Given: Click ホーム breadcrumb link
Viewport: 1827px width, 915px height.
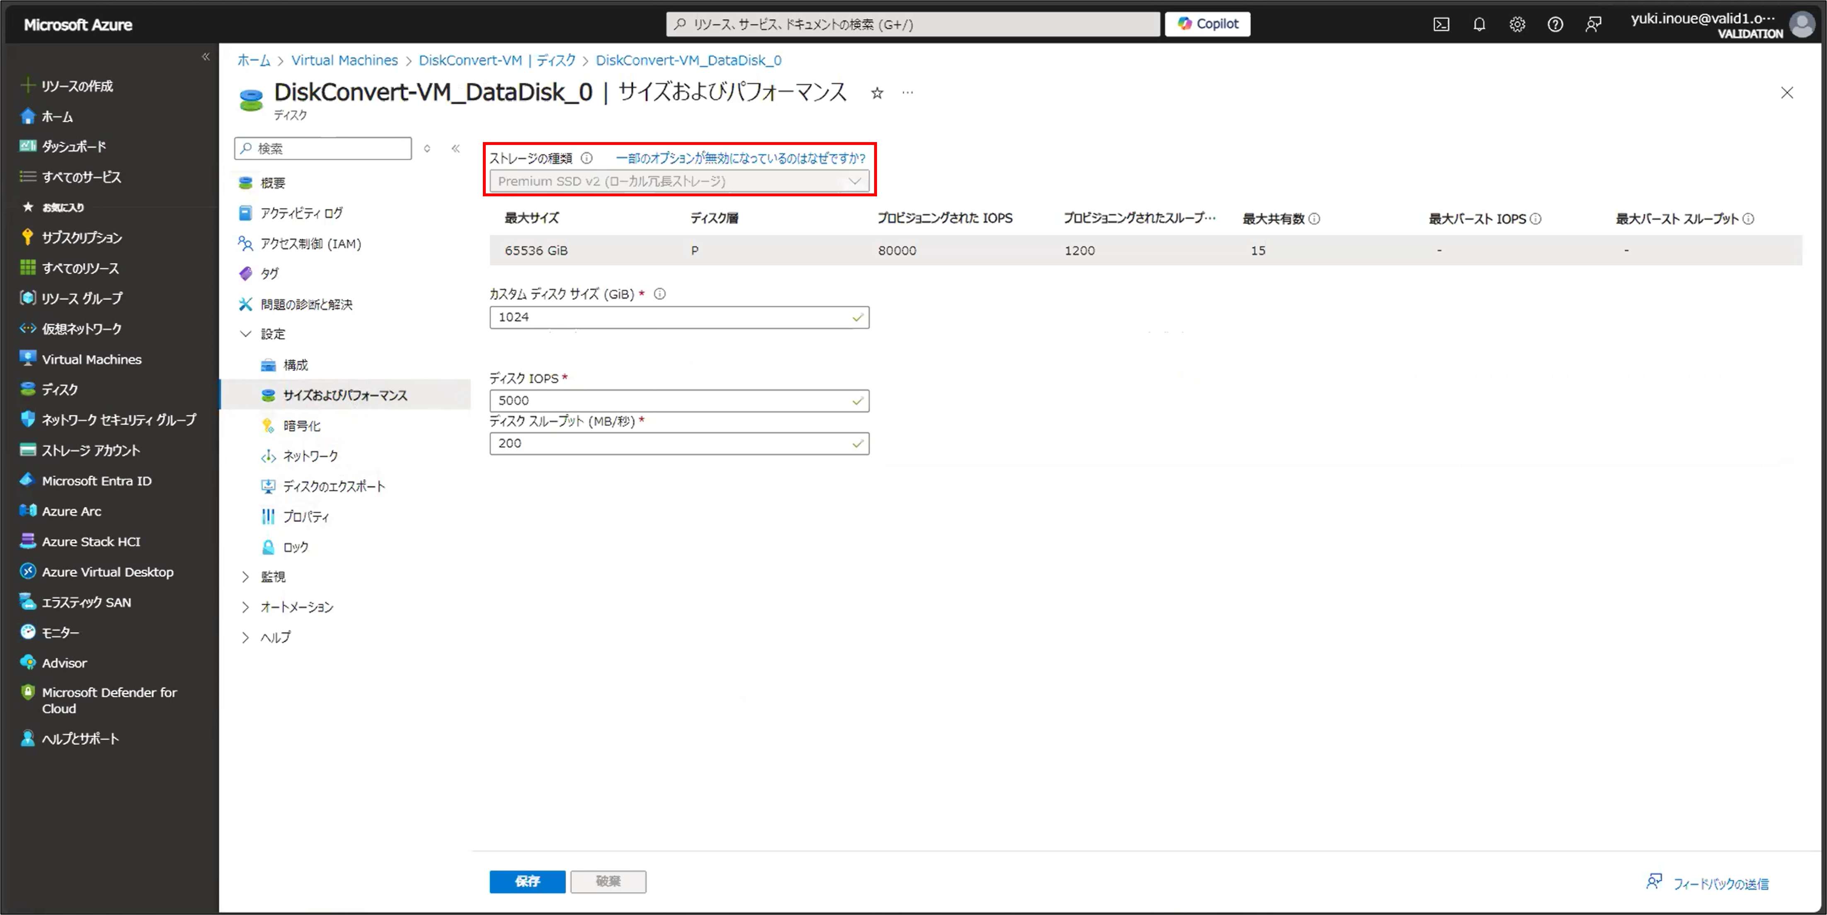Looking at the screenshot, I should pyautogui.click(x=254, y=60).
